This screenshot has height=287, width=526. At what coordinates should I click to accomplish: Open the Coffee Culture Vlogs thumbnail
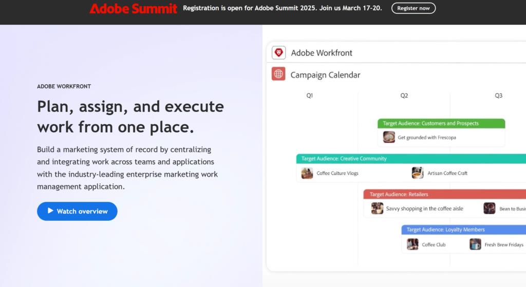pos(307,173)
